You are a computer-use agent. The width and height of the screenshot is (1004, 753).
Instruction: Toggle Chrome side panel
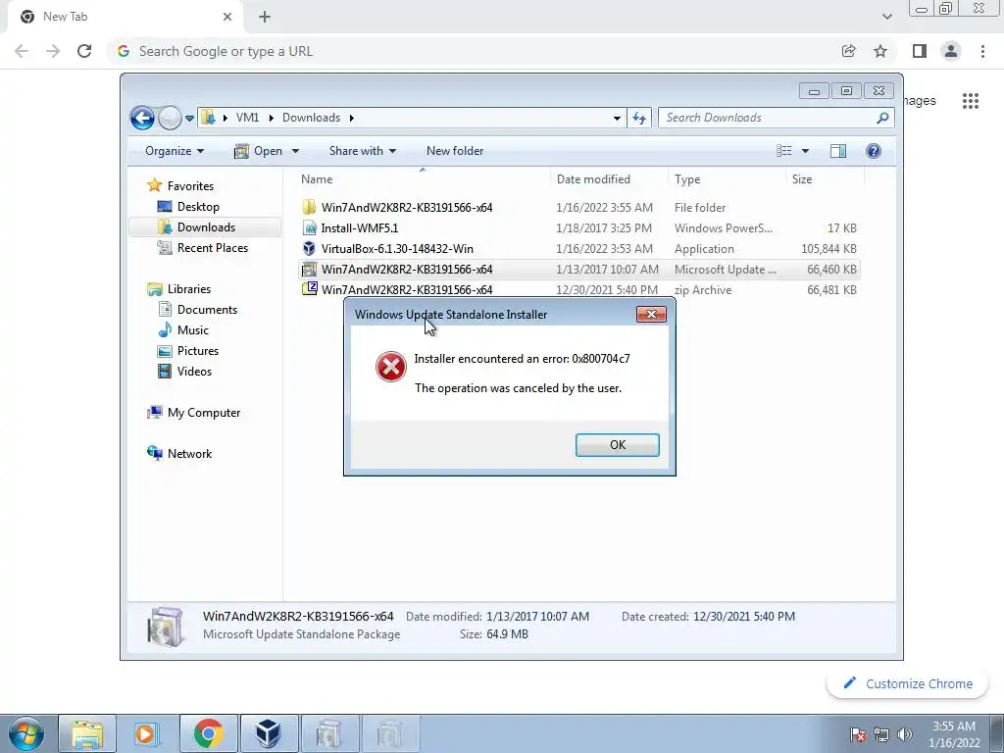[x=920, y=51]
